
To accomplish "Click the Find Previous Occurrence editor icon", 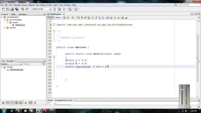I will [x=82, y=18].
